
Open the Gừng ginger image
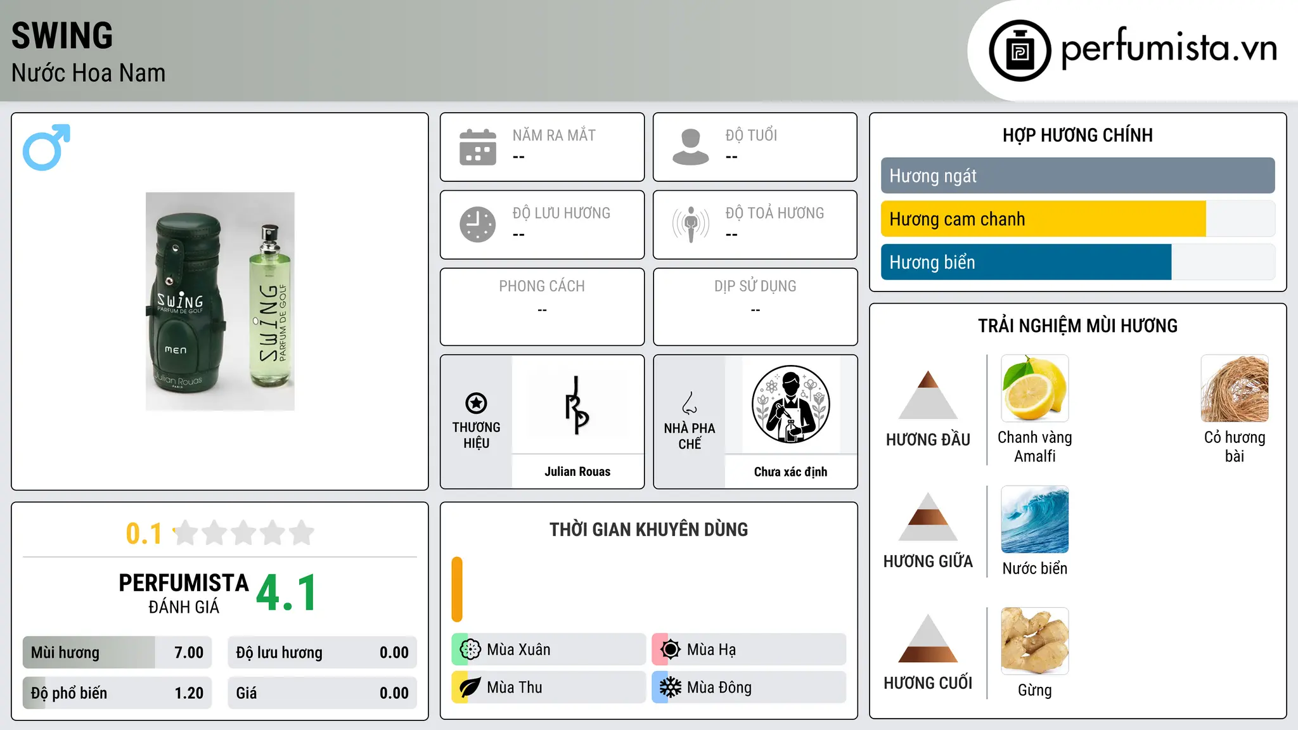point(1035,641)
